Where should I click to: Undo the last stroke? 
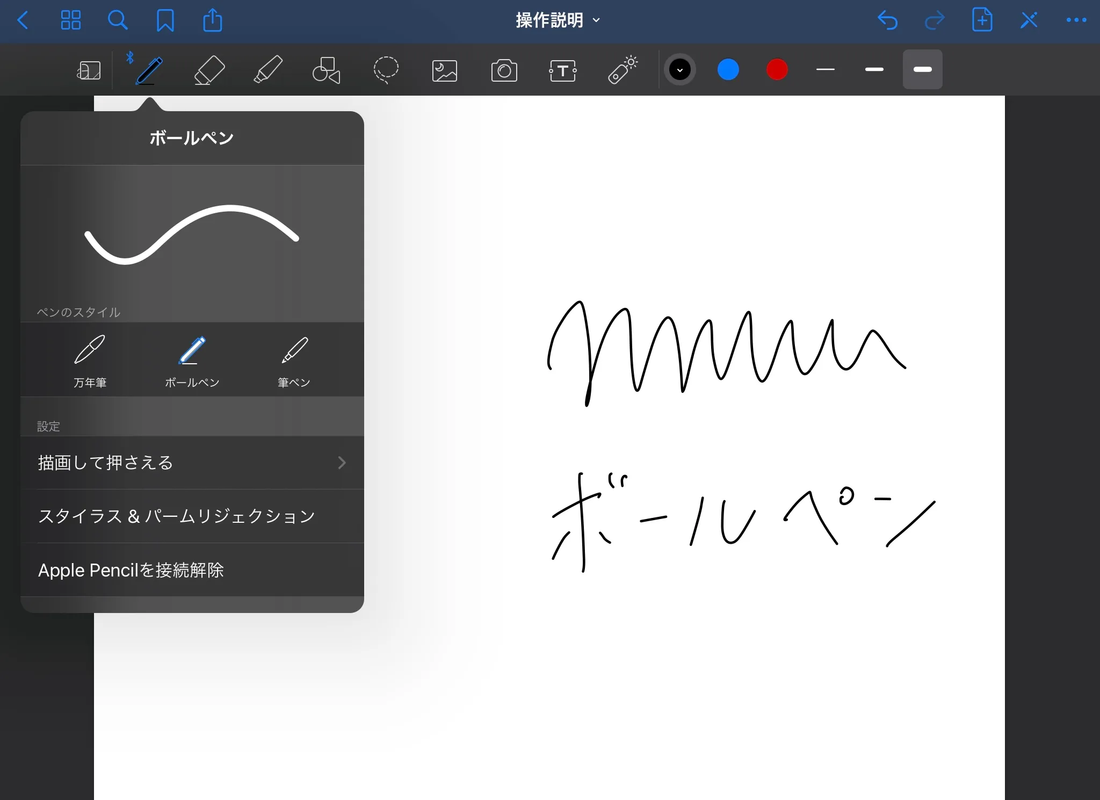coord(887,20)
